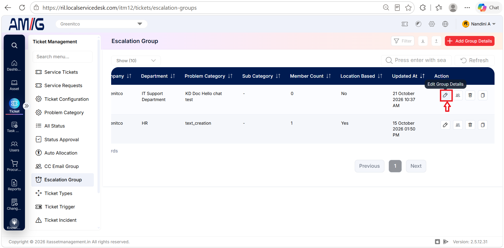Screen dimensions: 504x248
Task: Click the Filter button
Action: coord(403,41)
